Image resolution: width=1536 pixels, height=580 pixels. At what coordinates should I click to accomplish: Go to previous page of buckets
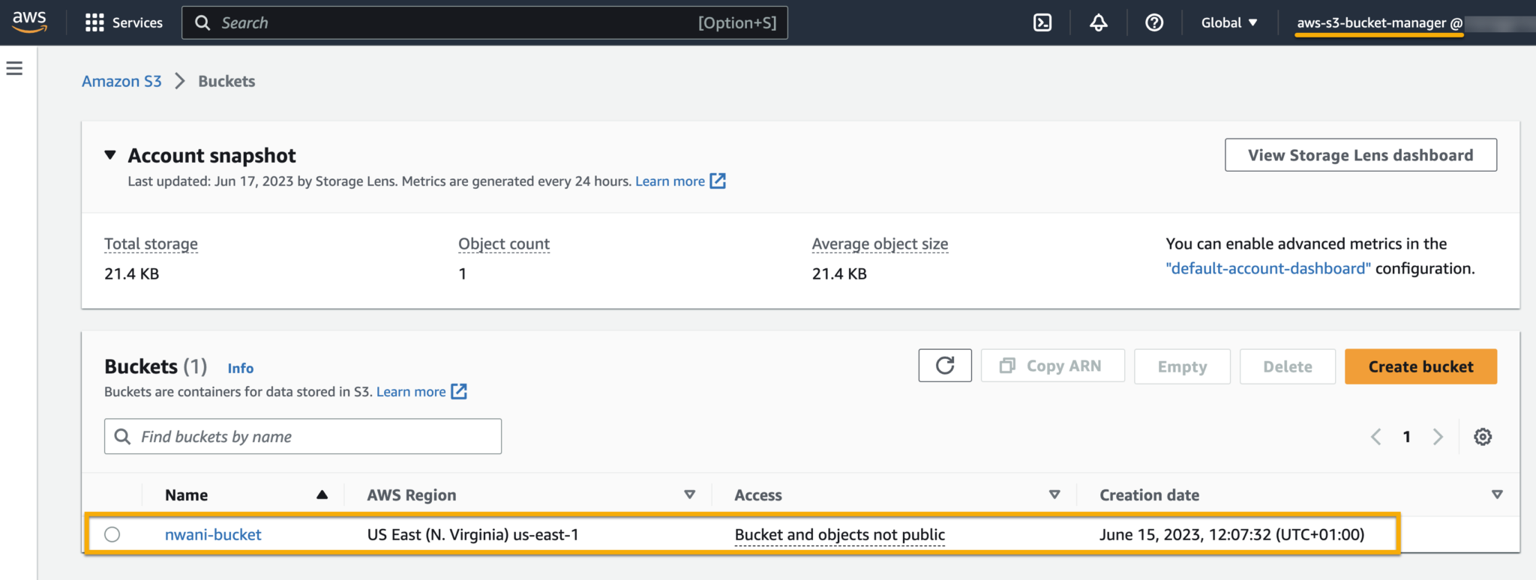[1375, 437]
